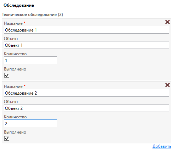The image size is (173, 152).
Task: Delete the Обследование 1 record with red X
Action: coord(167,22)
